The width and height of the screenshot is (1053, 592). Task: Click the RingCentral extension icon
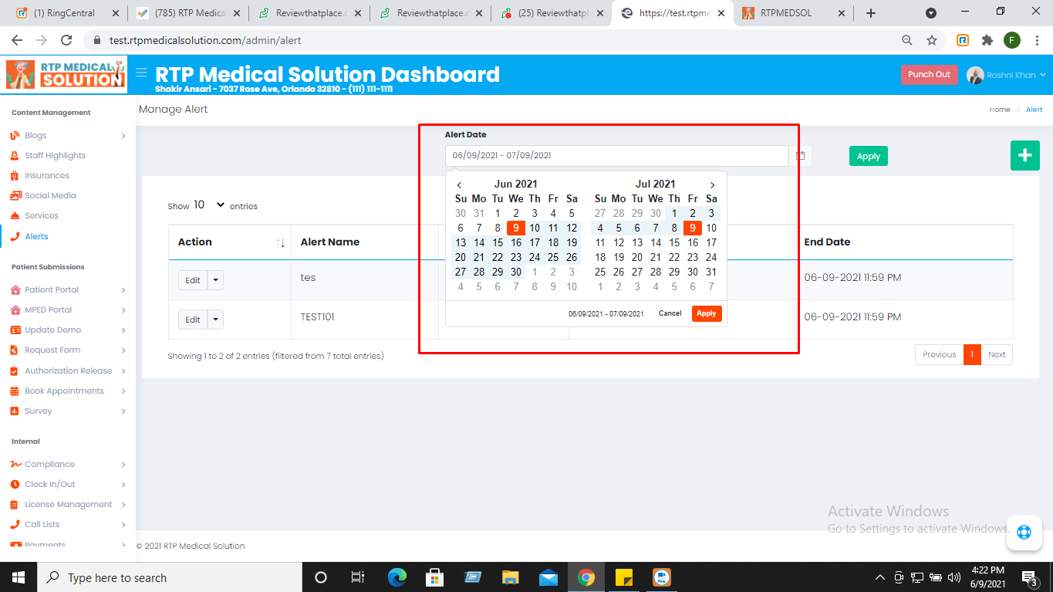click(963, 40)
